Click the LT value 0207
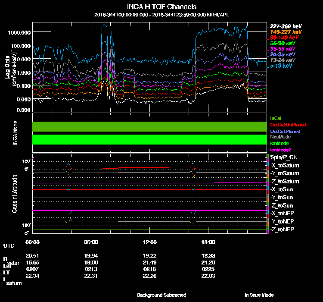The width and height of the screenshot is (323, 302). pos(32,269)
